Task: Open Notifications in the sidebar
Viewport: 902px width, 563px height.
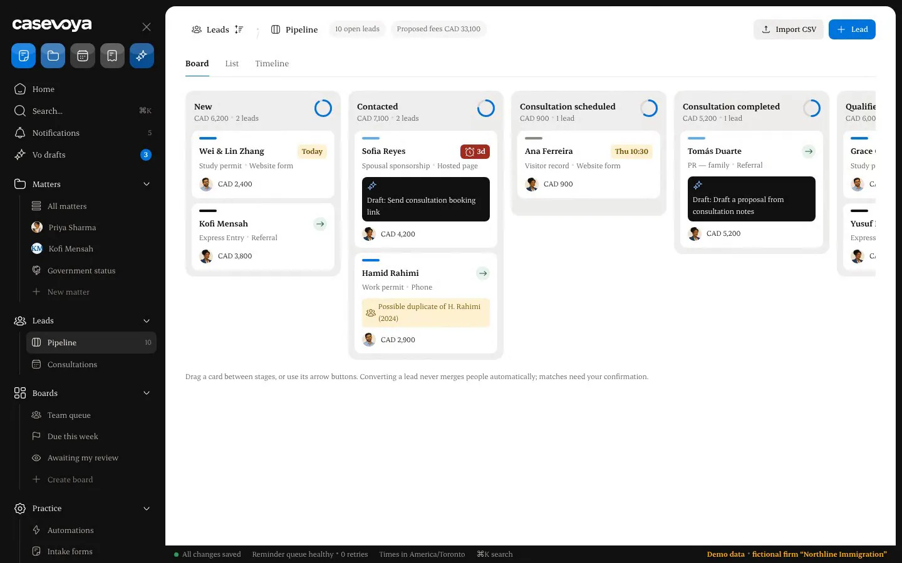Action: [83, 133]
